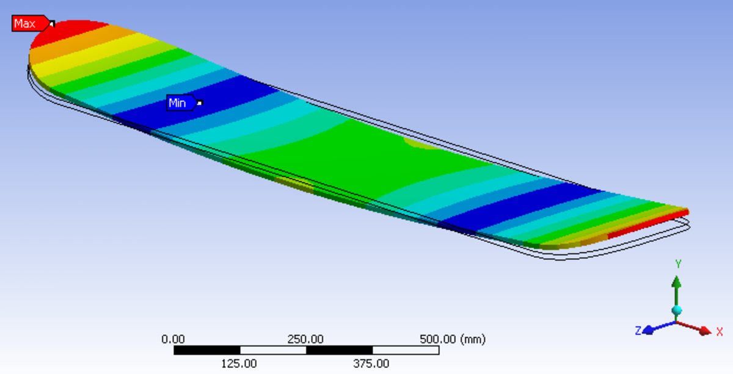Click the 375.00 ruler label

point(371,364)
